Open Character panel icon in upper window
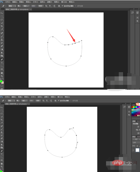 pos(137,18)
